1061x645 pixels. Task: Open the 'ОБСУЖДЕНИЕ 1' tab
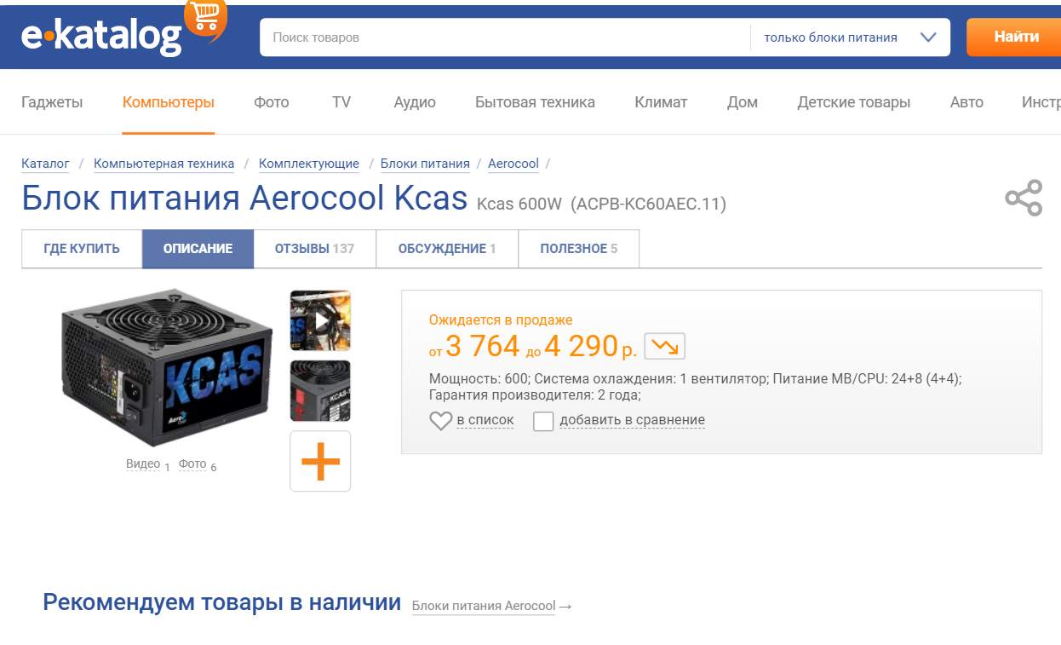click(x=447, y=249)
